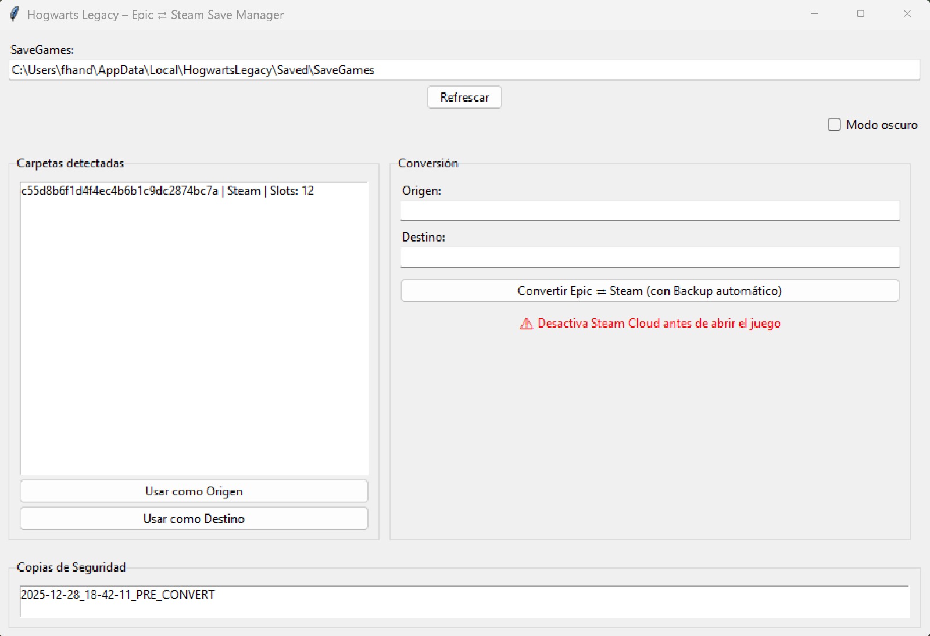Click the Destino: label
The height and width of the screenshot is (636, 930).
click(423, 237)
